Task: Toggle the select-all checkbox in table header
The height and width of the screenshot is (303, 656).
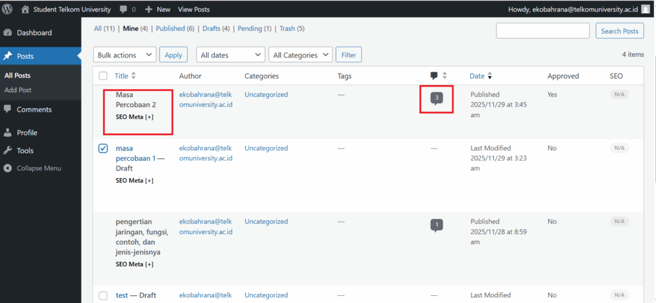Action: [103, 76]
